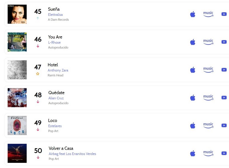The image size is (229, 168).
Task: Play Sueña video on YouTube
Action: pos(224,14)
